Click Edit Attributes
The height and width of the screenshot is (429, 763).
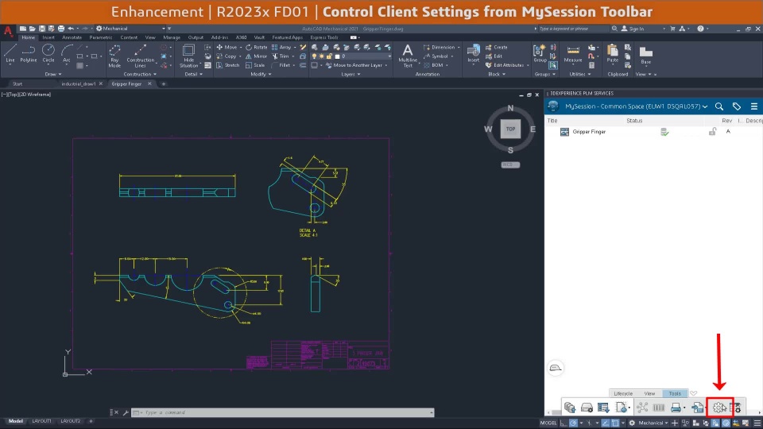(505, 65)
